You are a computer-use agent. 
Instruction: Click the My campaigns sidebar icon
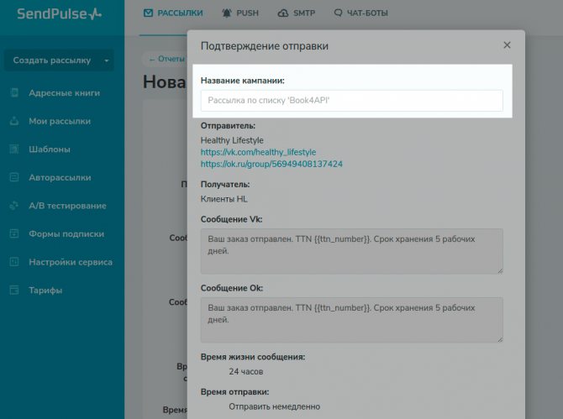click(x=13, y=121)
